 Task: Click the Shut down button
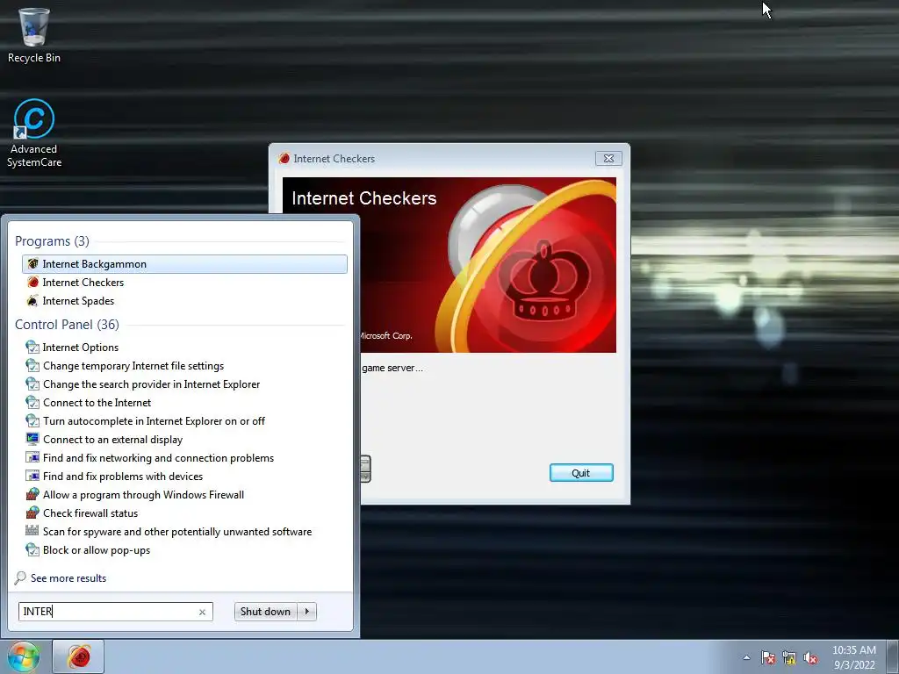point(265,612)
